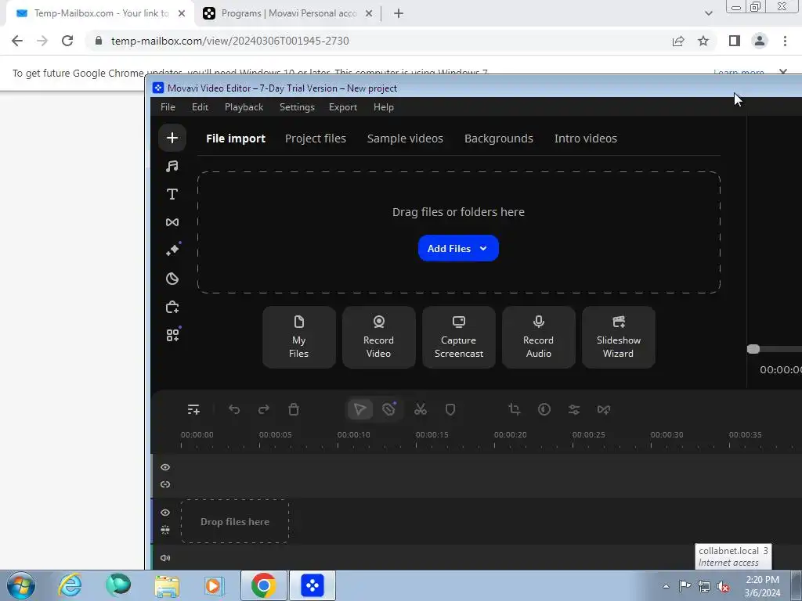The image size is (802, 601).
Task: Switch to the Backgrounds tab
Action: [x=499, y=139]
